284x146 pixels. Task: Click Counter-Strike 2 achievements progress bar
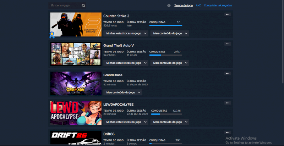tap(166, 26)
